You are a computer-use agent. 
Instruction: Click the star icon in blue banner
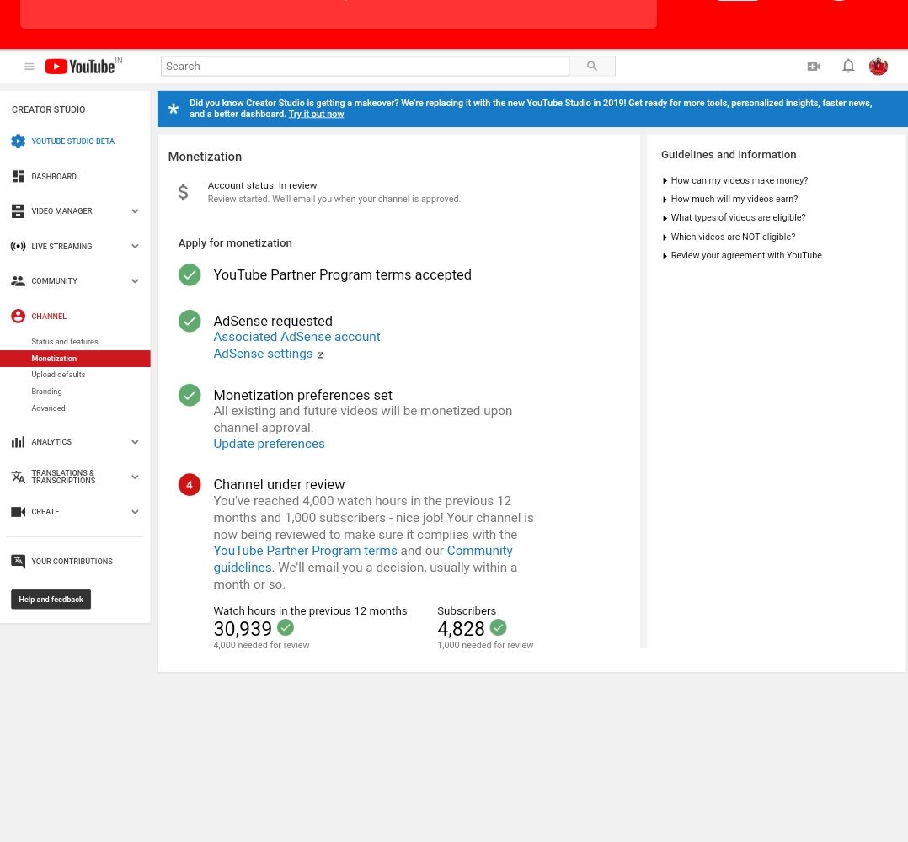coord(174,109)
